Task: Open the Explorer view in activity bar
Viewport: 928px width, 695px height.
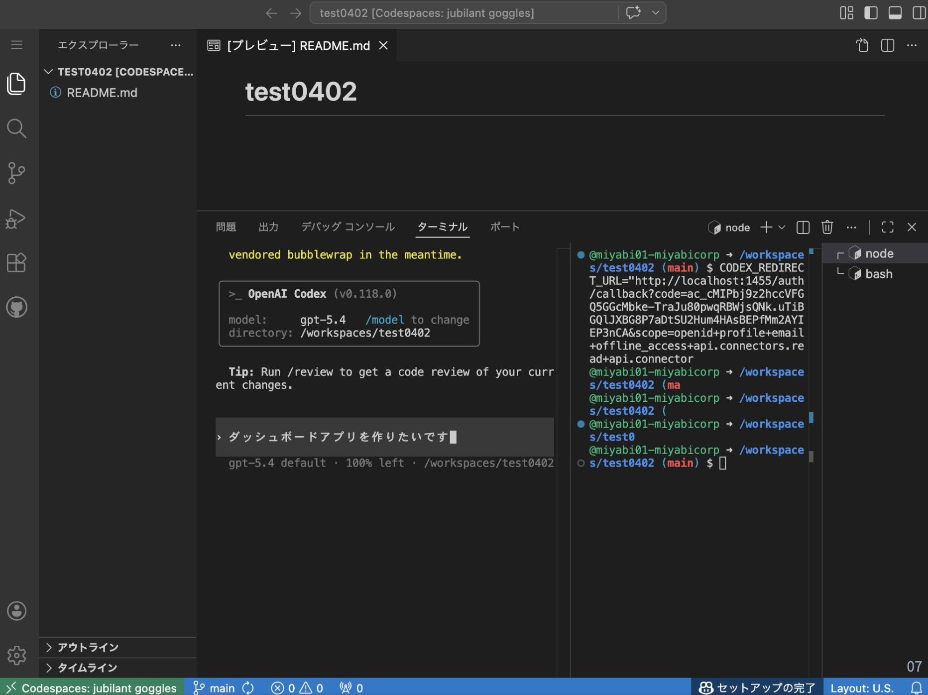Action: 17,84
